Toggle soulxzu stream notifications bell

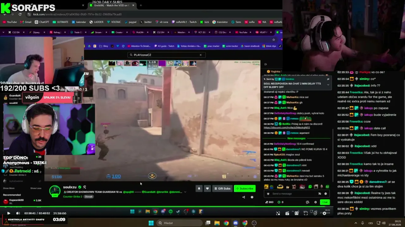point(199,189)
